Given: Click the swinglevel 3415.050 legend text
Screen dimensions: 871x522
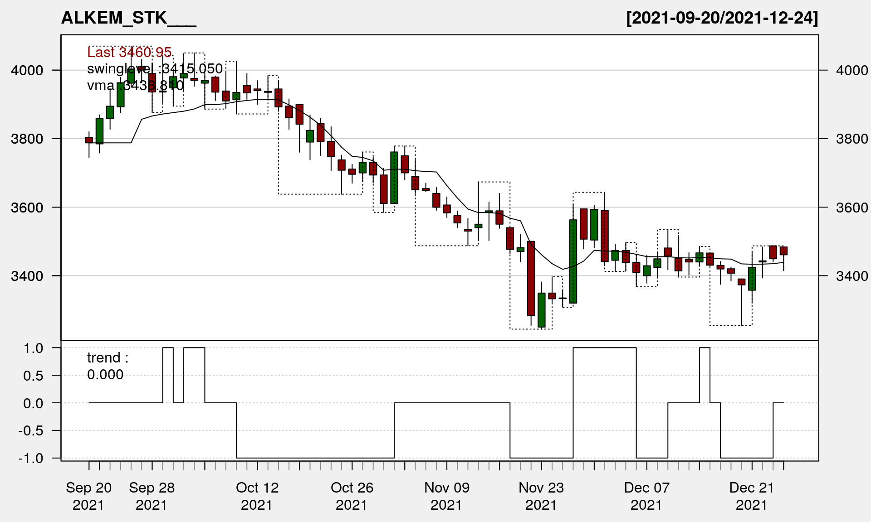Looking at the screenshot, I should 155,69.
